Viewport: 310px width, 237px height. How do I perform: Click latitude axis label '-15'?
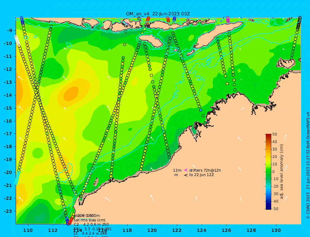tap(8, 108)
